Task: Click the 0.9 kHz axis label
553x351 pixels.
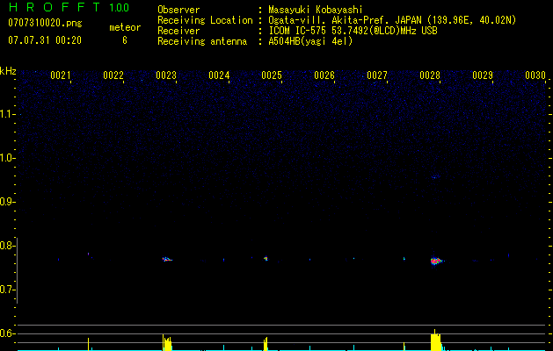Action: click(x=7, y=202)
